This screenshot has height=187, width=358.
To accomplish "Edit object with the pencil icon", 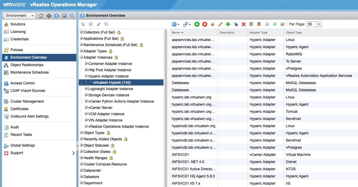I will coord(220,24).
